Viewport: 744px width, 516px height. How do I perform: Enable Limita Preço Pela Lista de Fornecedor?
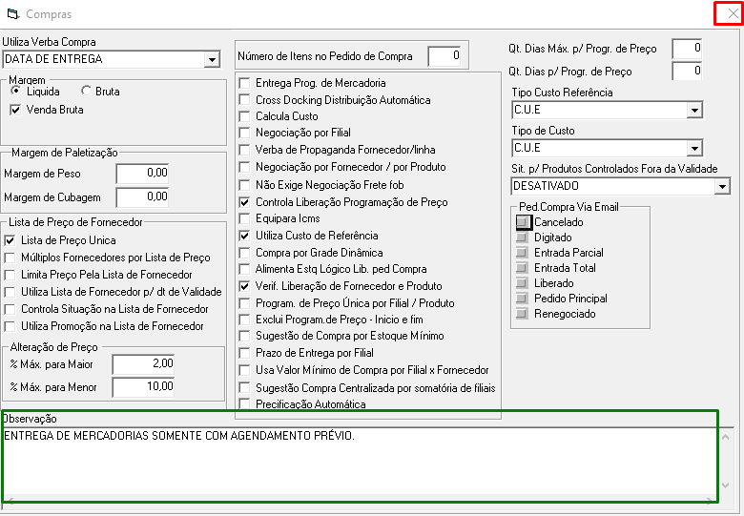(10, 275)
